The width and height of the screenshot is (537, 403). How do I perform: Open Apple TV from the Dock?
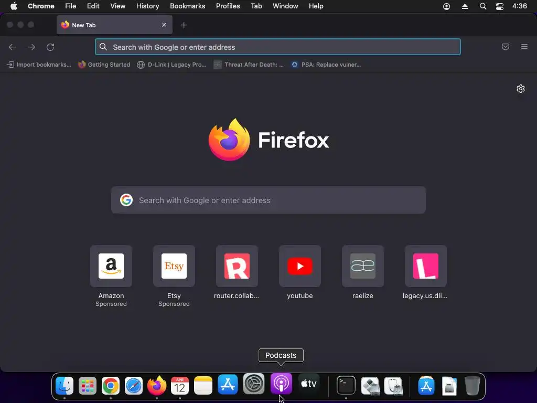[x=308, y=384]
